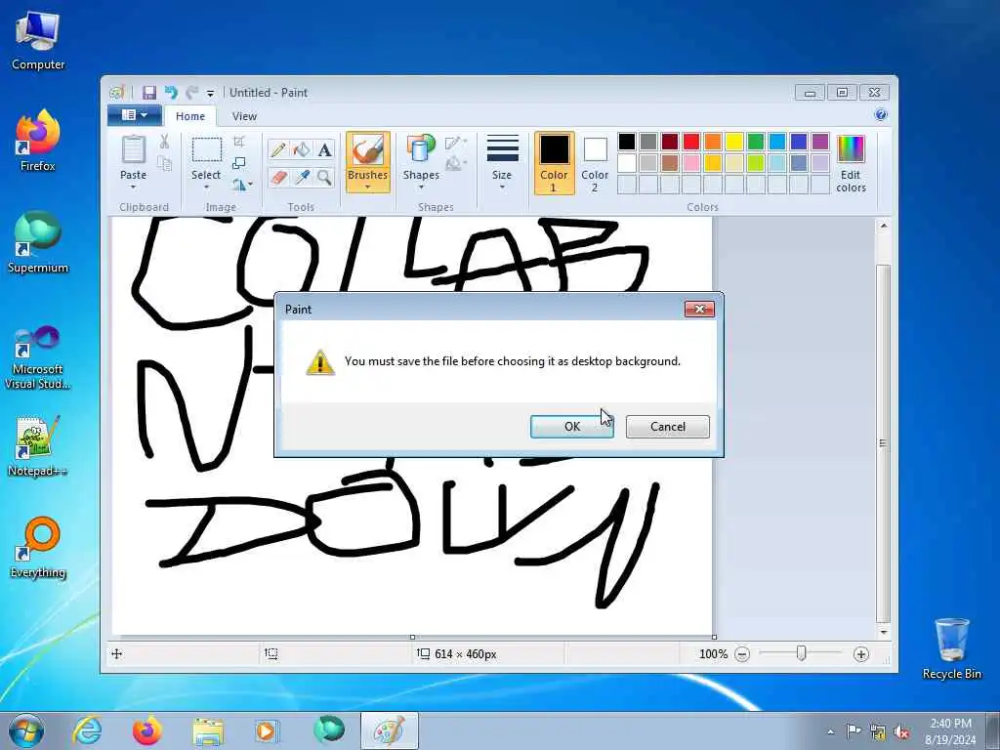Pick the red color swatch
The width and height of the screenshot is (1000, 750).
[x=691, y=142]
